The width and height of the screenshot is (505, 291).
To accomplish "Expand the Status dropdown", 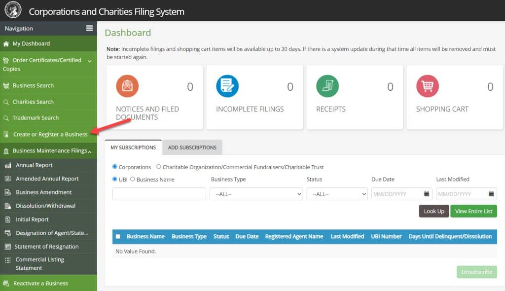I will [x=337, y=194].
